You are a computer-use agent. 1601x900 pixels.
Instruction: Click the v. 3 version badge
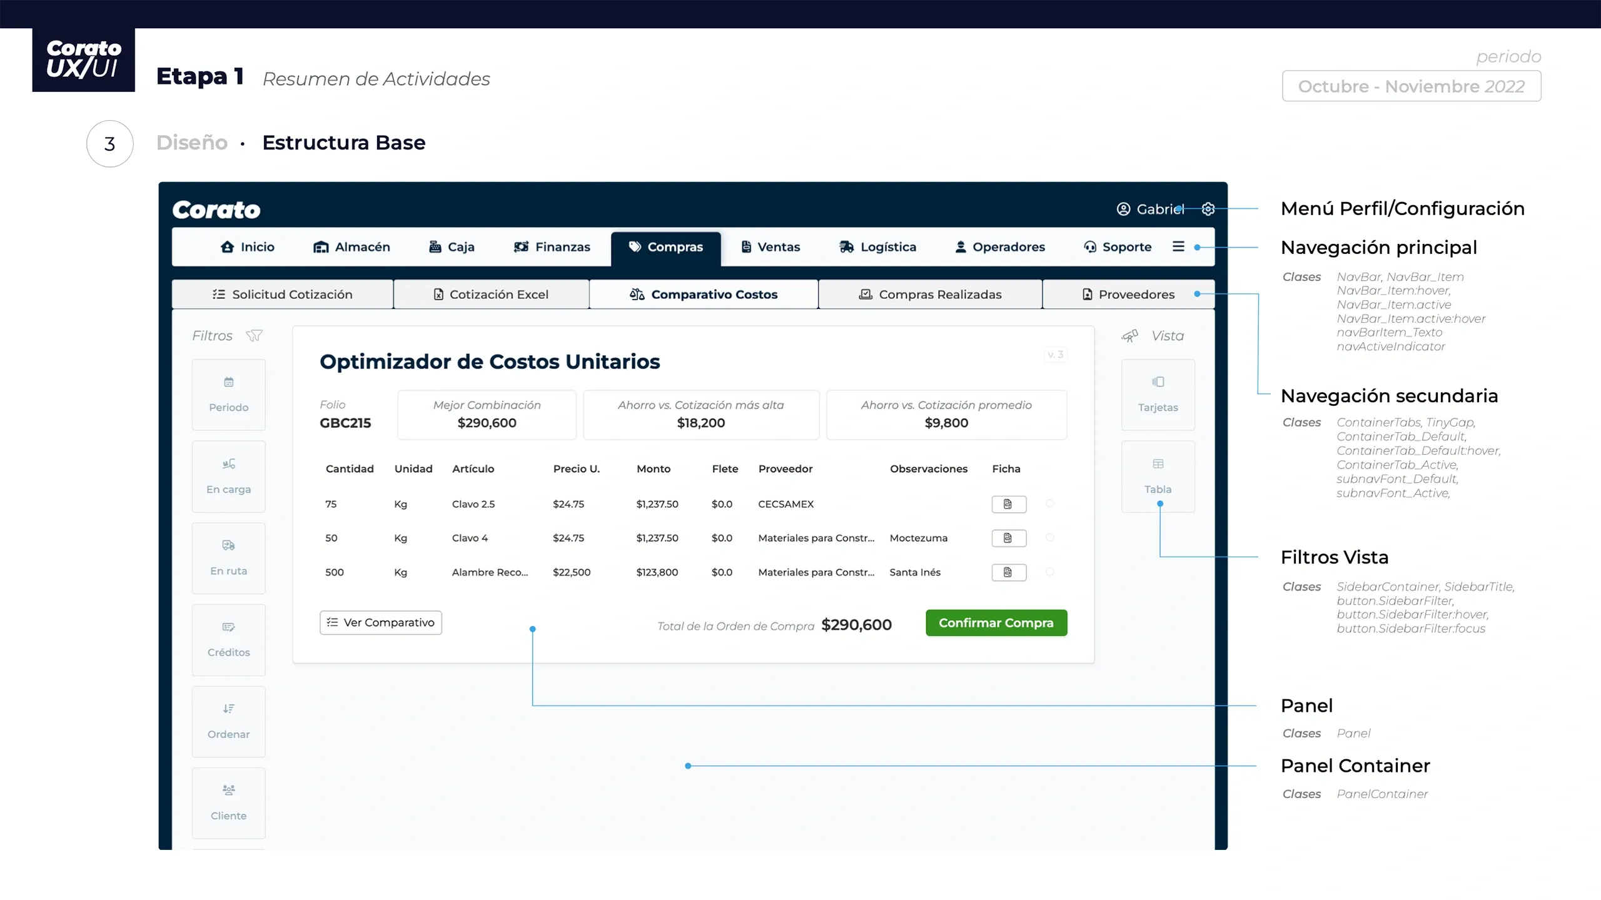tap(1056, 355)
